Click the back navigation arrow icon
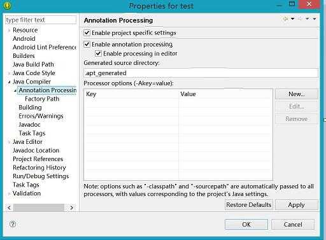 point(286,19)
